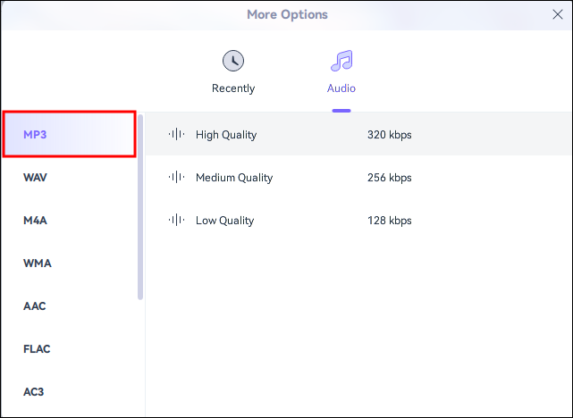Select the AC3 format

coord(70,392)
